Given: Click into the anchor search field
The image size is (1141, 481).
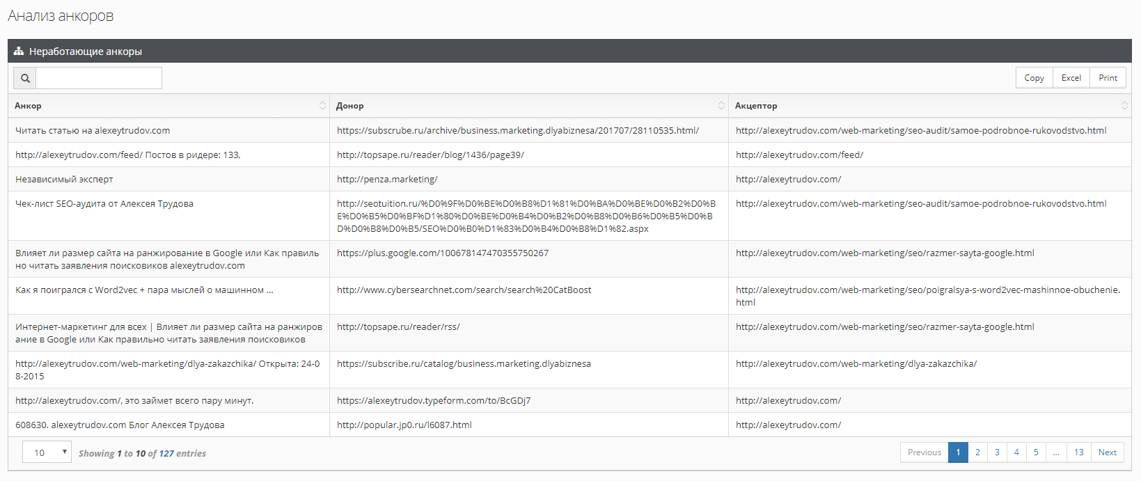Looking at the screenshot, I should click(99, 78).
